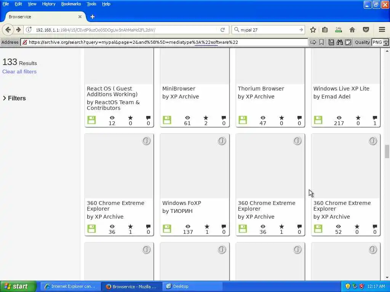390x292 pixels.
Task: Show bookmarks list icon in the Firefox toolbar
Action: [325, 30]
